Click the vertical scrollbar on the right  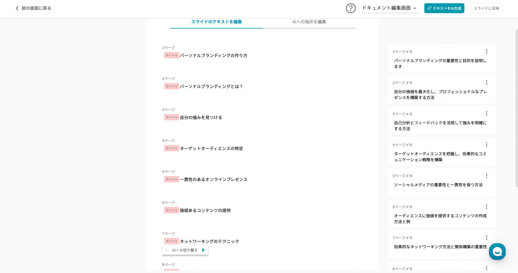[x=516, y=108]
